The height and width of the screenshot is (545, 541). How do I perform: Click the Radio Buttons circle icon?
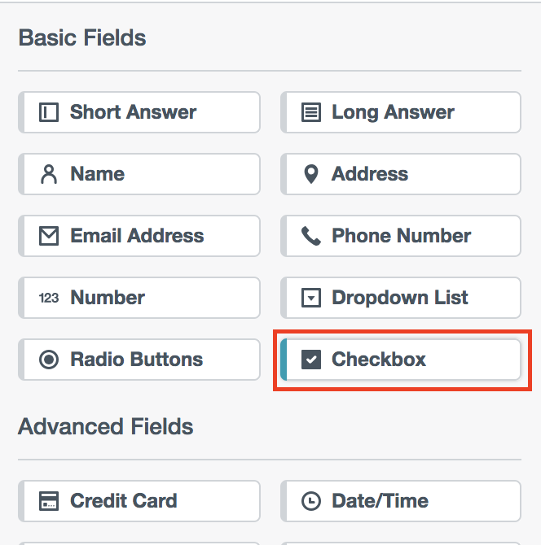(49, 360)
